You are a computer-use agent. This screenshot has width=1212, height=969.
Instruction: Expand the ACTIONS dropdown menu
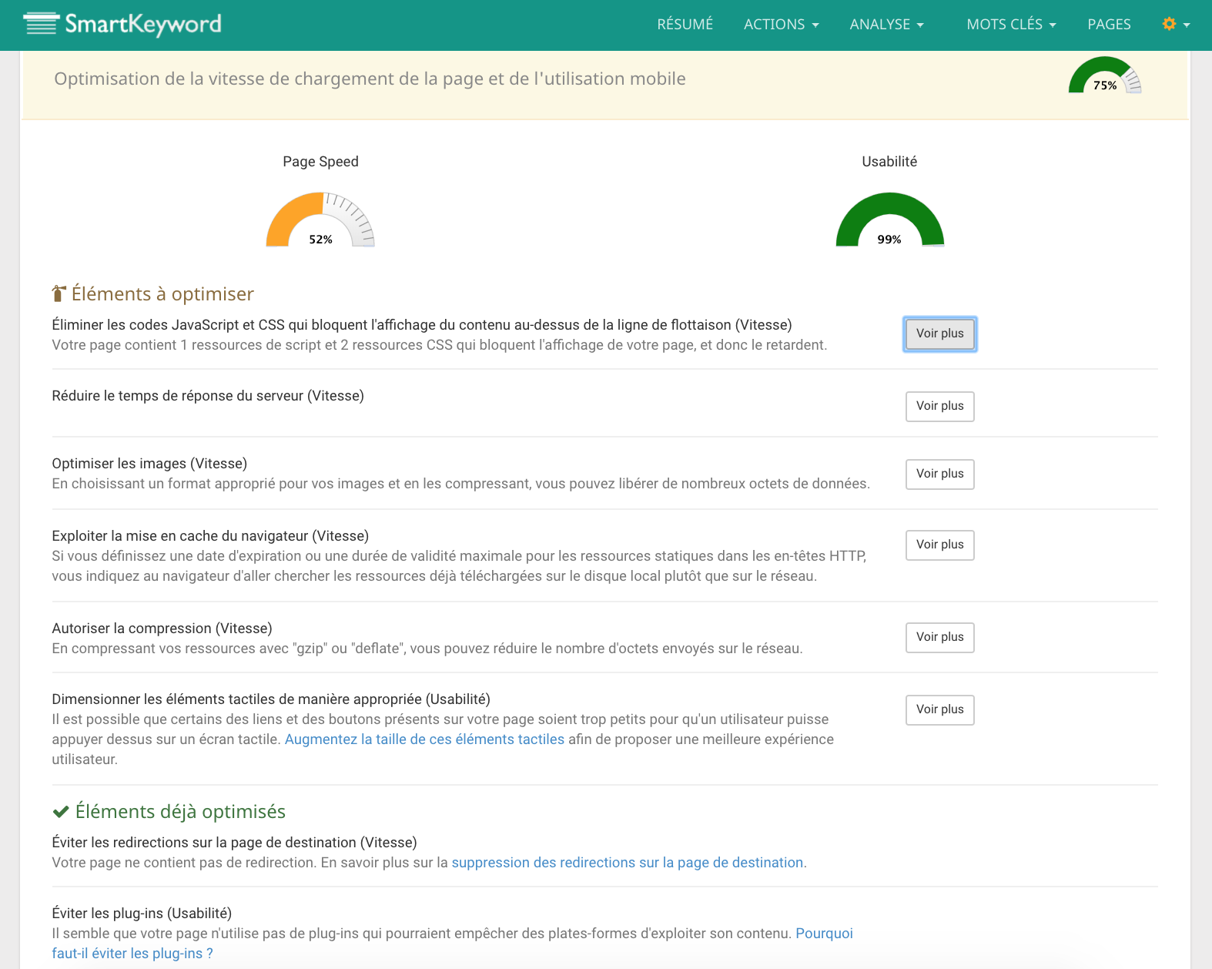click(781, 24)
